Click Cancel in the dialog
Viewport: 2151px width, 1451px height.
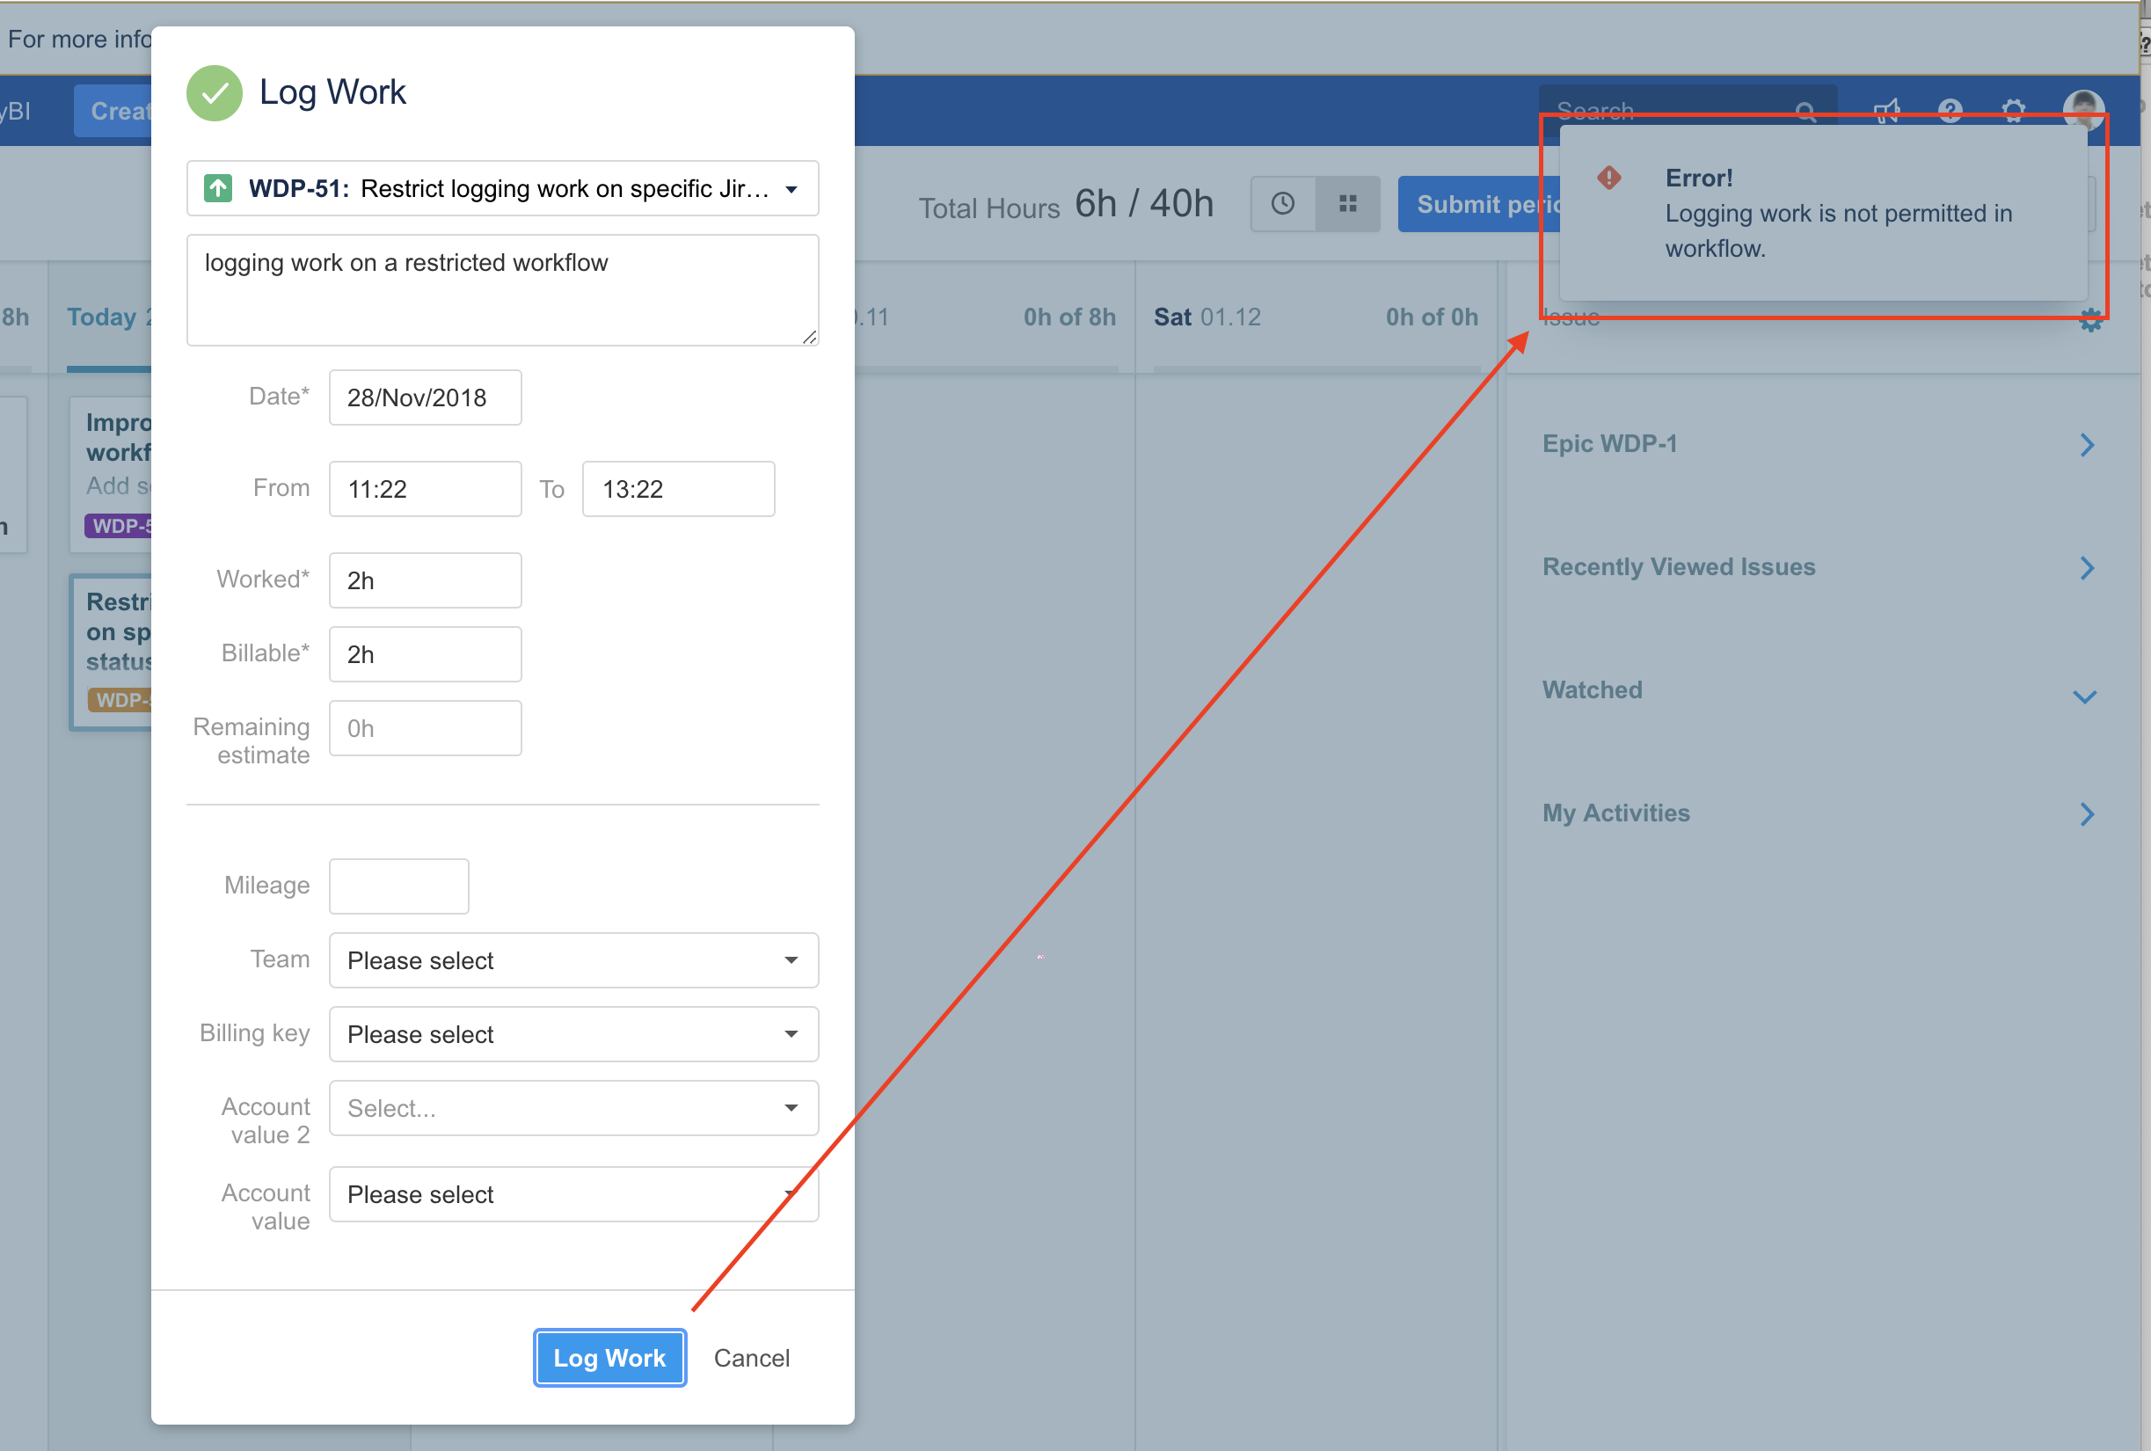pyautogui.click(x=751, y=1359)
